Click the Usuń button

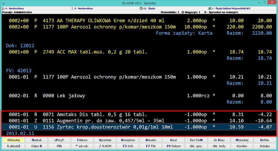pos(173,140)
